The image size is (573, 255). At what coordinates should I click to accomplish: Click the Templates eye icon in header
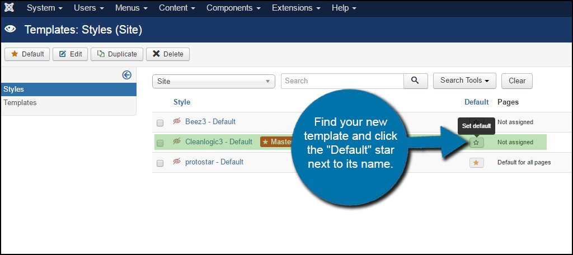11,30
